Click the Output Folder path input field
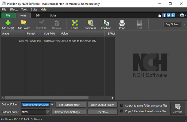Viewport: 187px width, 122px height. [36, 105]
